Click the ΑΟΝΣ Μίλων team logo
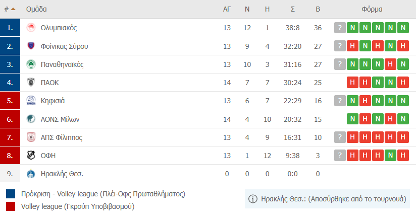Viewport: 416px width, 221px height. pos(31,119)
